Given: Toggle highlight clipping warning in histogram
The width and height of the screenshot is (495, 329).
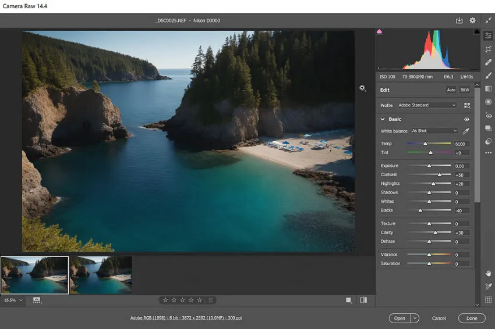Looking at the screenshot, I should pyautogui.click(x=477, y=31).
